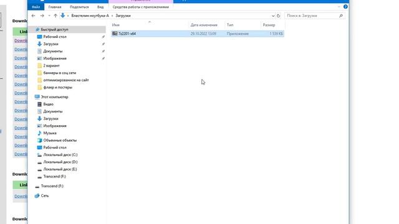Open the флаер и постеры folder
The height and width of the screenshot is (224, 399).
tap(58, 87)
